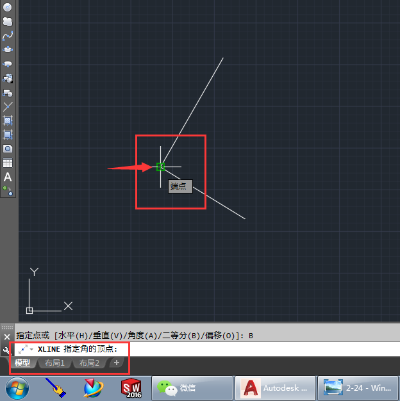
Task: Select the Spline tool
Action: (x=8, y=36)
